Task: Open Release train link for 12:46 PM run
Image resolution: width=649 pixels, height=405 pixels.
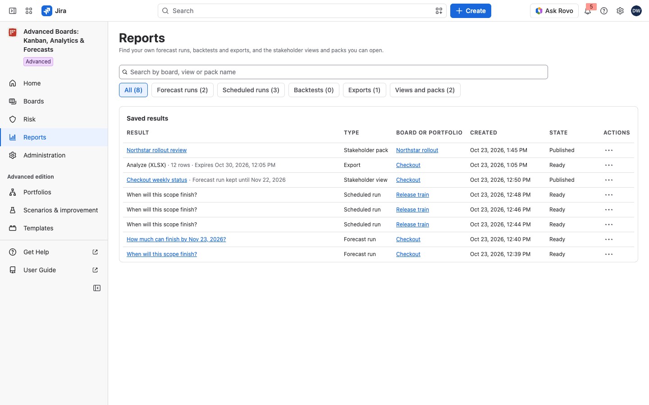Action: [x=412, y=210]
